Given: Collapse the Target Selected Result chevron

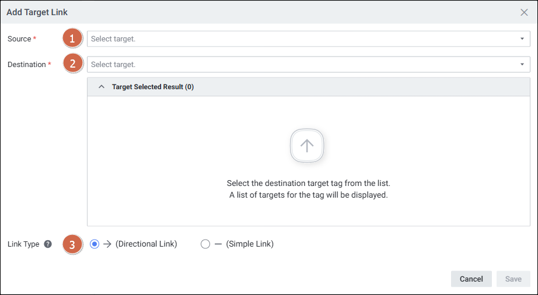Looking at the screenshot, I should [102, 87].
